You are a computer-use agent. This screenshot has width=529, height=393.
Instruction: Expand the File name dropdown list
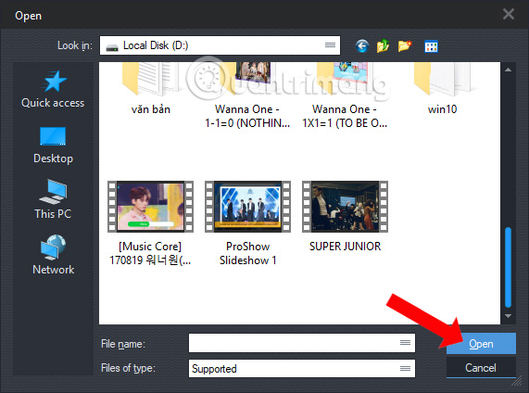pyautogui.click(x=405, y=343)
